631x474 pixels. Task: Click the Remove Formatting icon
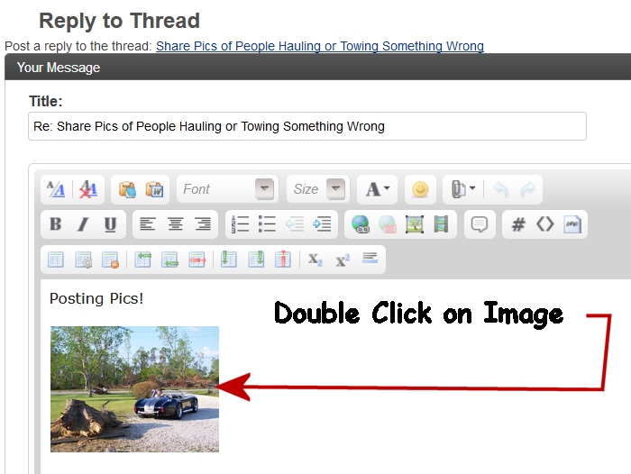[87, 189]
